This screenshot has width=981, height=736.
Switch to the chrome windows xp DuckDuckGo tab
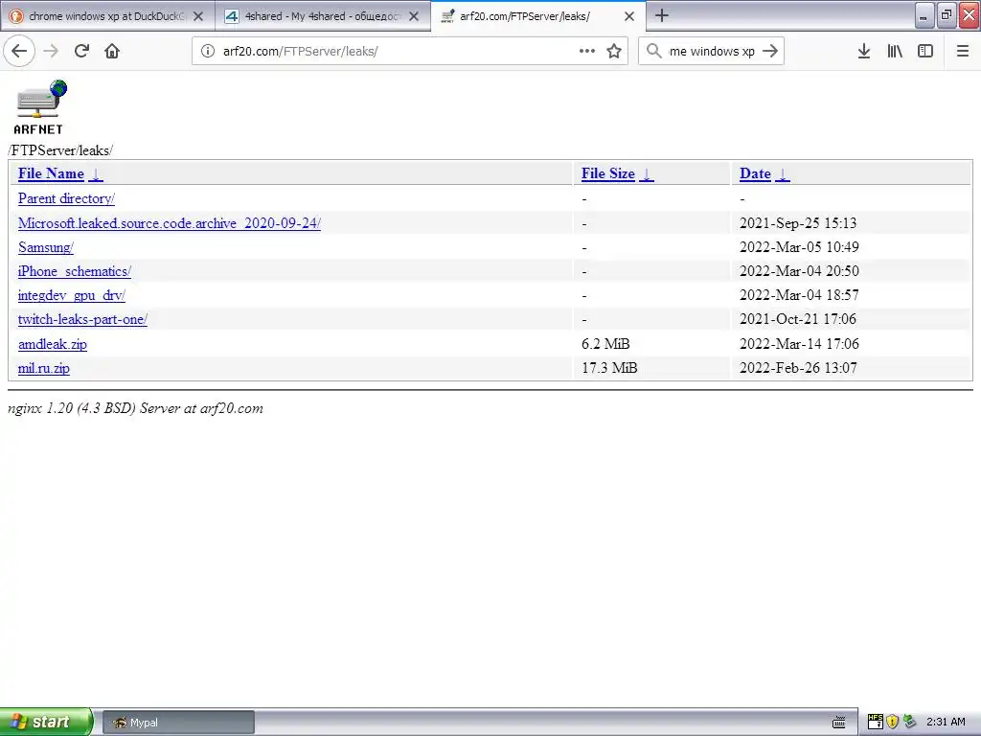107,16
